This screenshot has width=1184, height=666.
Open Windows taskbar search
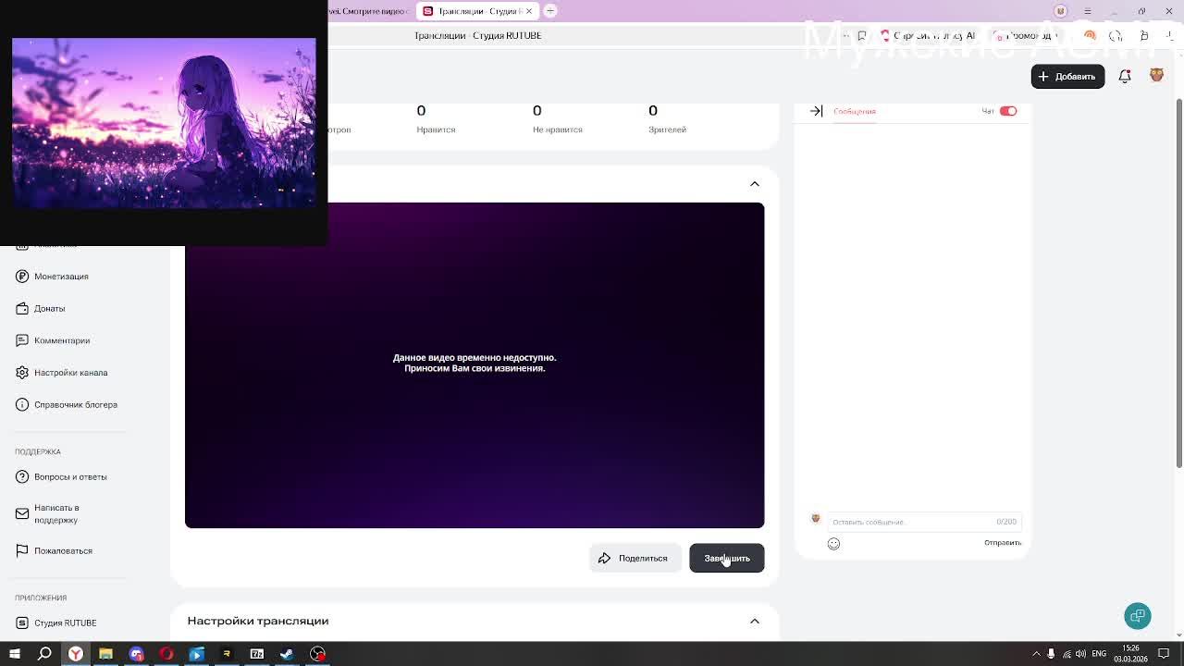click(x=44, y=654)
